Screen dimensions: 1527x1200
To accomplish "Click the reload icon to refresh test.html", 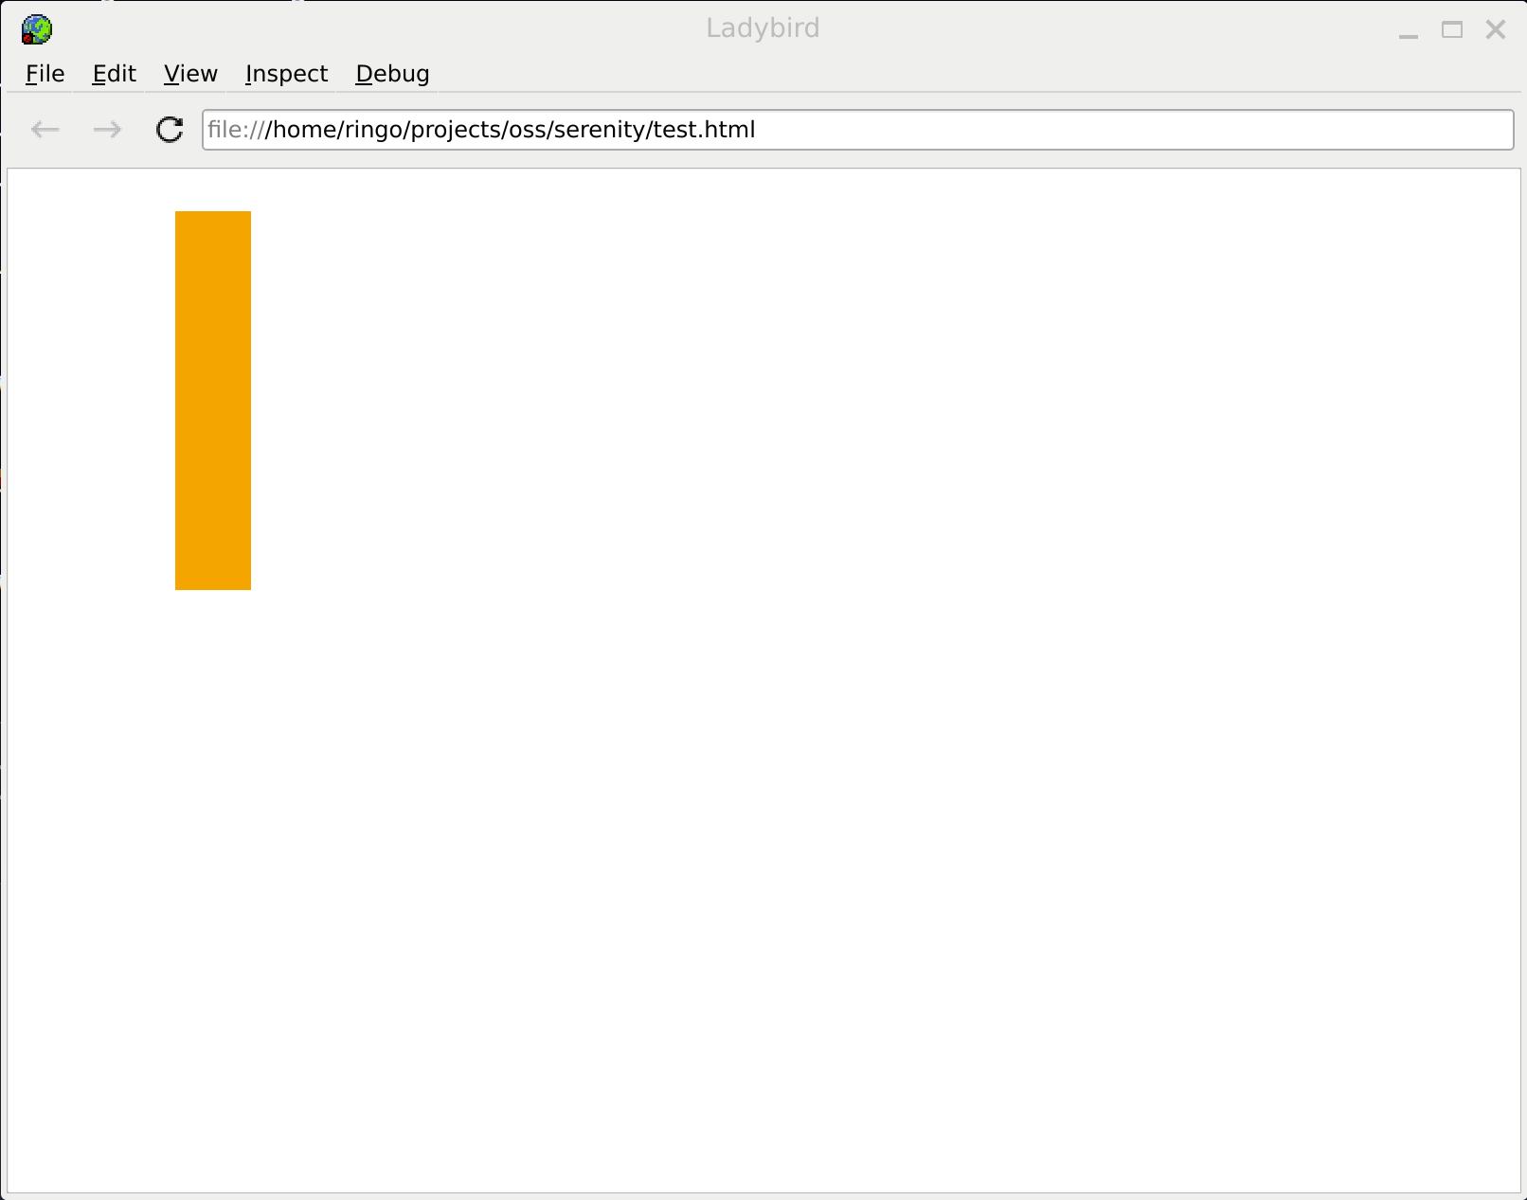I will click(169, 130).
